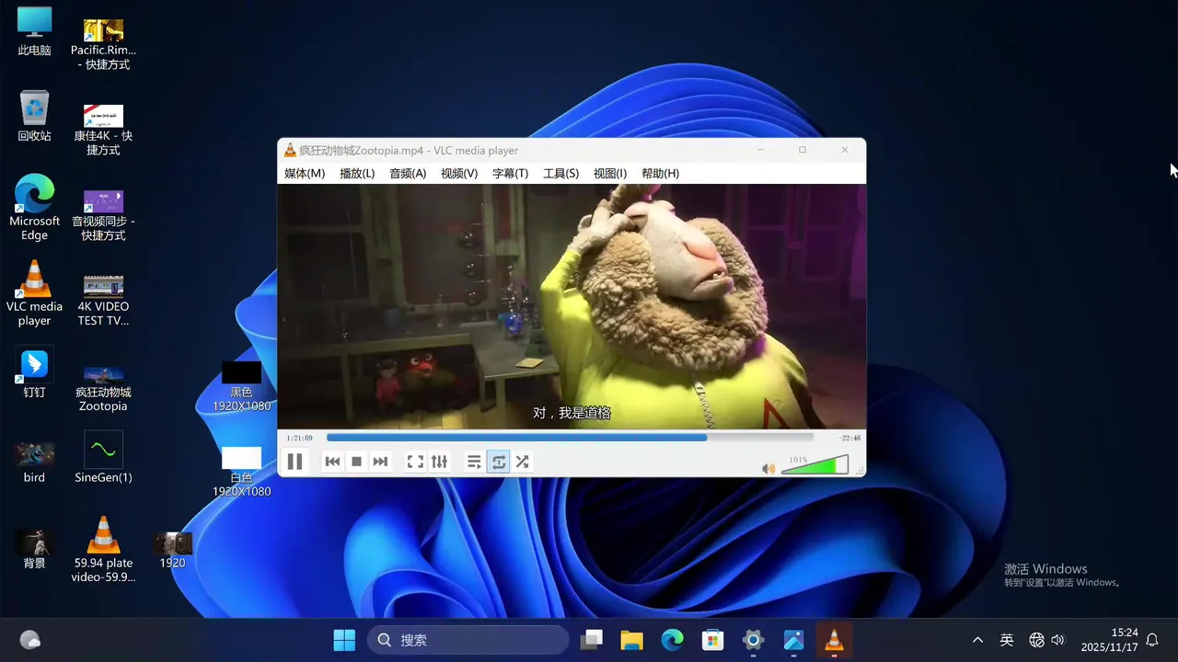Select the 音视频同步 shortcut icon
This screenshot has width=1178, height=662.
pyautogui.click(x=103, y=215)
